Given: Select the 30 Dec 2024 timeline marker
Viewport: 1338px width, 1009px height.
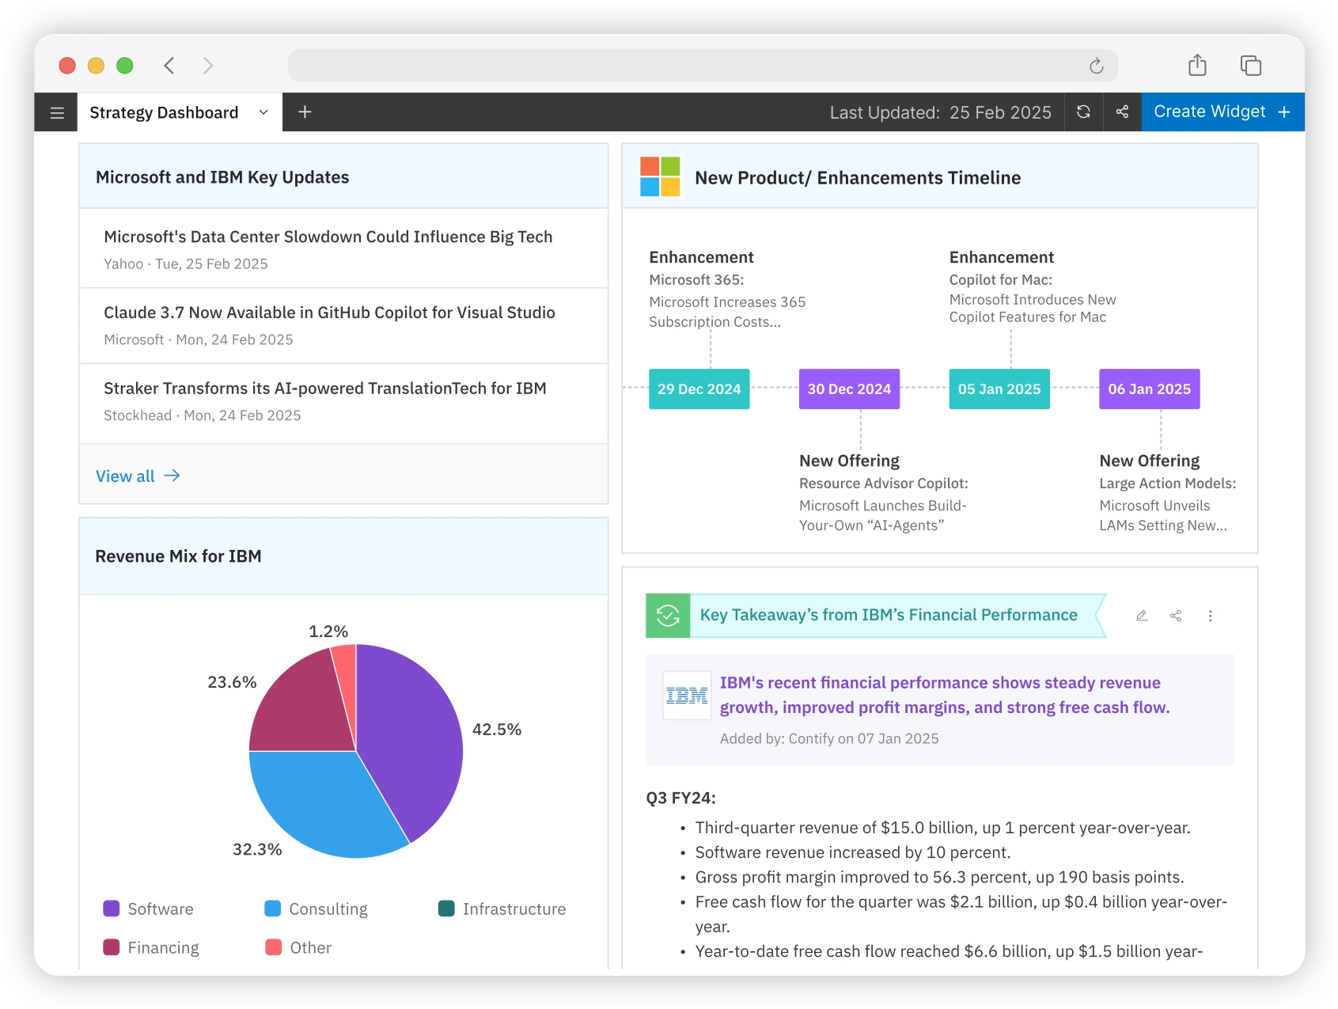Looking at the screenshot, I should pyautogui.click(x=849, y=389).
